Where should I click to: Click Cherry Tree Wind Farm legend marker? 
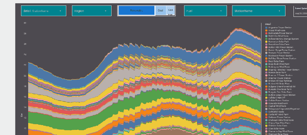[x=266, y=123]
